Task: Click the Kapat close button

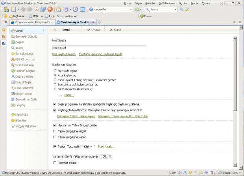Action: click(x=115, y=30)
